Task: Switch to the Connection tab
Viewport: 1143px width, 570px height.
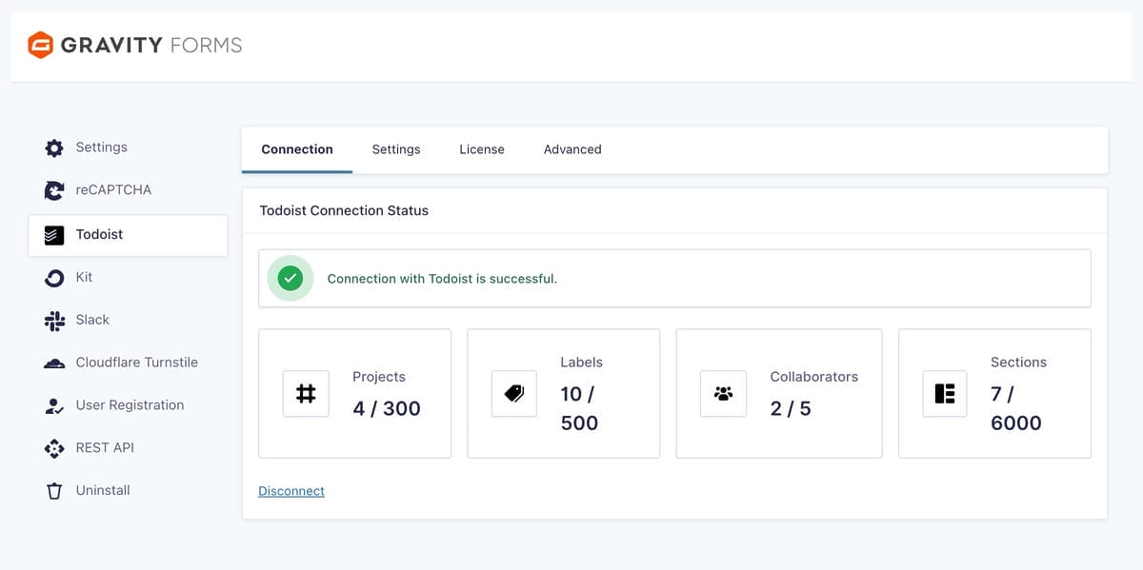Action: 297,149
